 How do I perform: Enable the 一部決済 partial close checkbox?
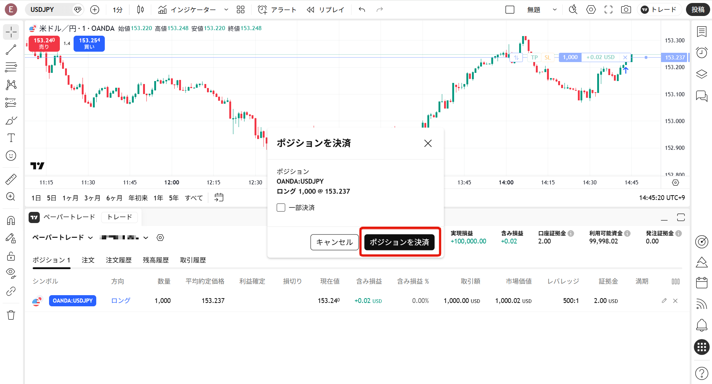tap(281, 207)
